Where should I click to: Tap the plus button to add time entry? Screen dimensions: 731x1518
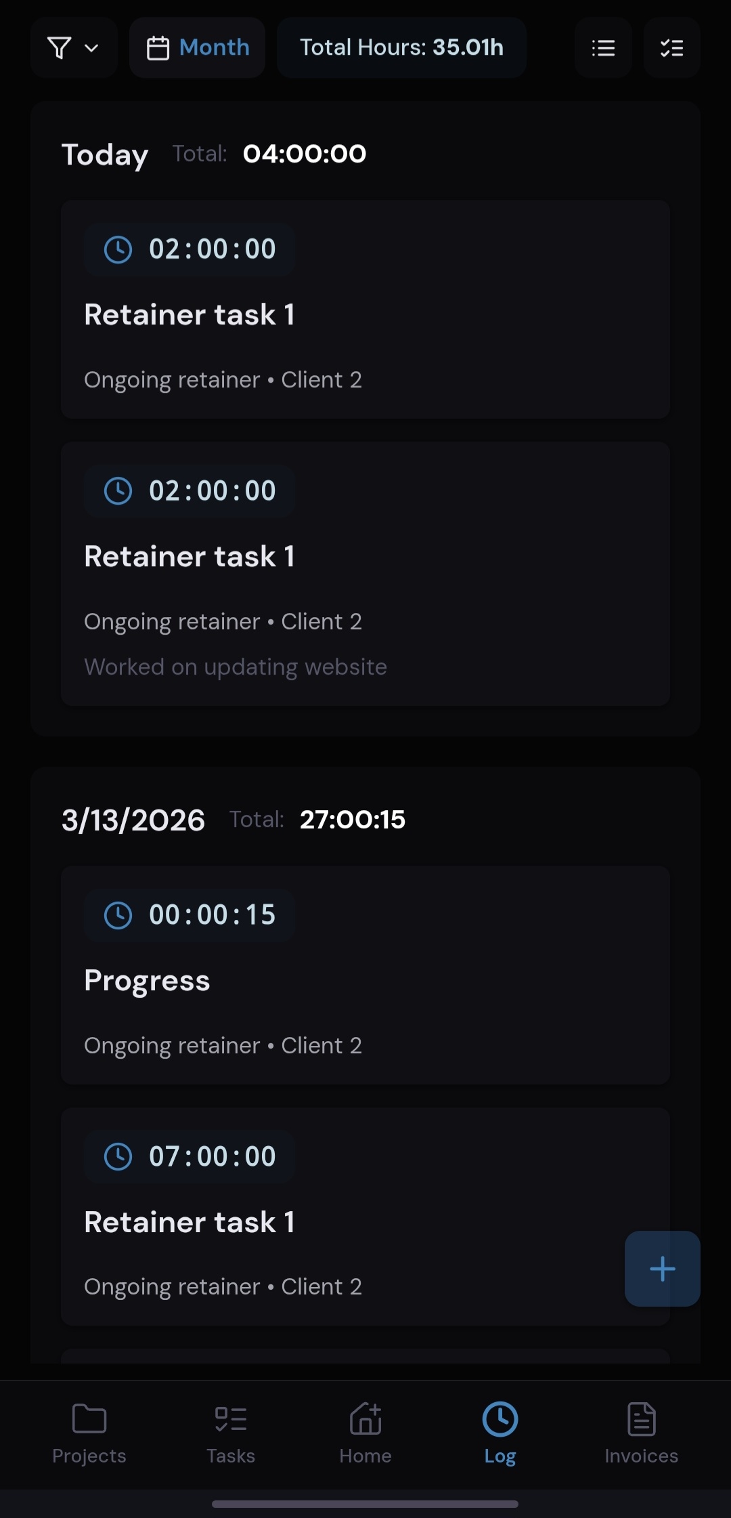[662, 1269]
